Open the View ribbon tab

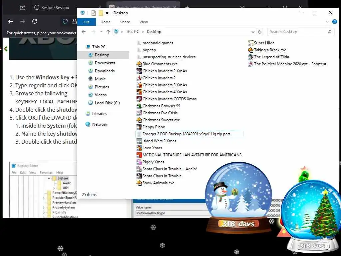pos(144,22)
